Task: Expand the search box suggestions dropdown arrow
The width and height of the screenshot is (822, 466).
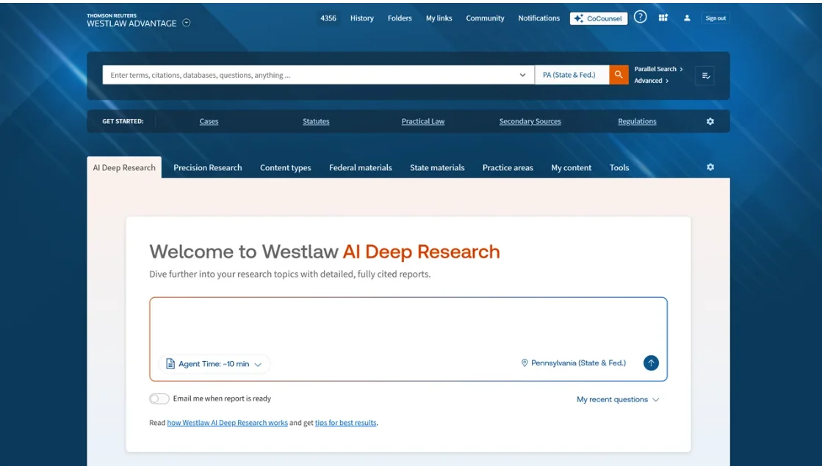Action: [523, 75]
